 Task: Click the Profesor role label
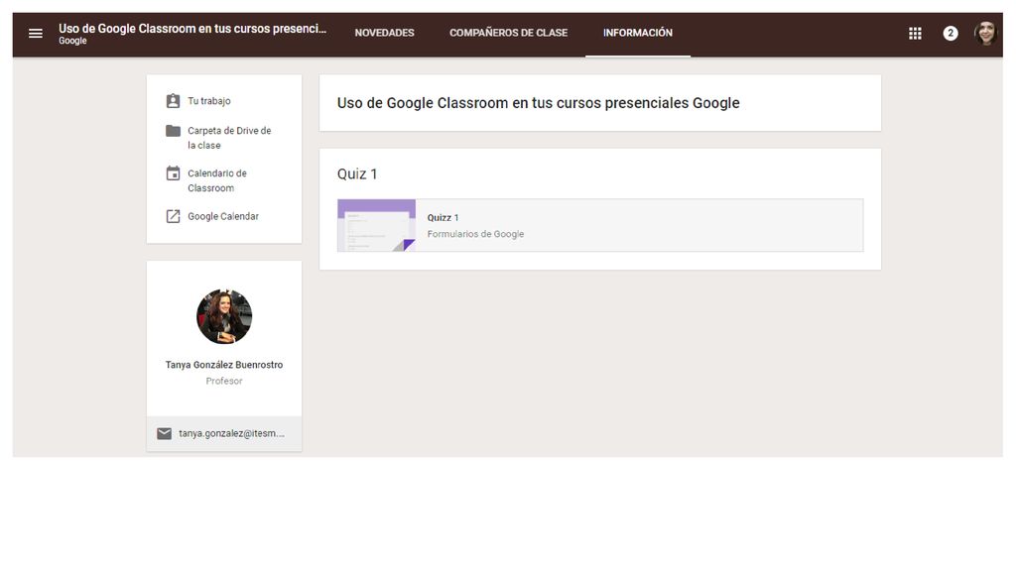[x=224, y=381]
